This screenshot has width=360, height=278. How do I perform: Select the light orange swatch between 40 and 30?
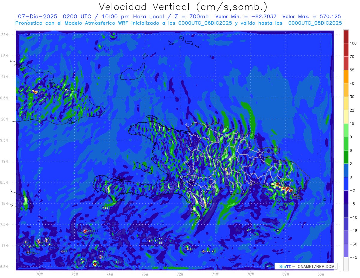click(x=346, y=90)
